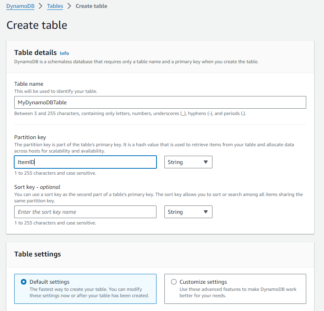Click the Partition key field with ItemID
This screenshot has height=311, width=324.
click(x=86, y=162)
